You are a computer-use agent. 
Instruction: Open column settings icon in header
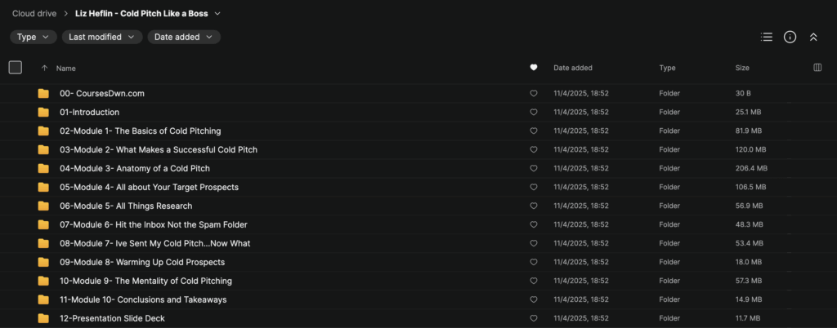point(817,68)
